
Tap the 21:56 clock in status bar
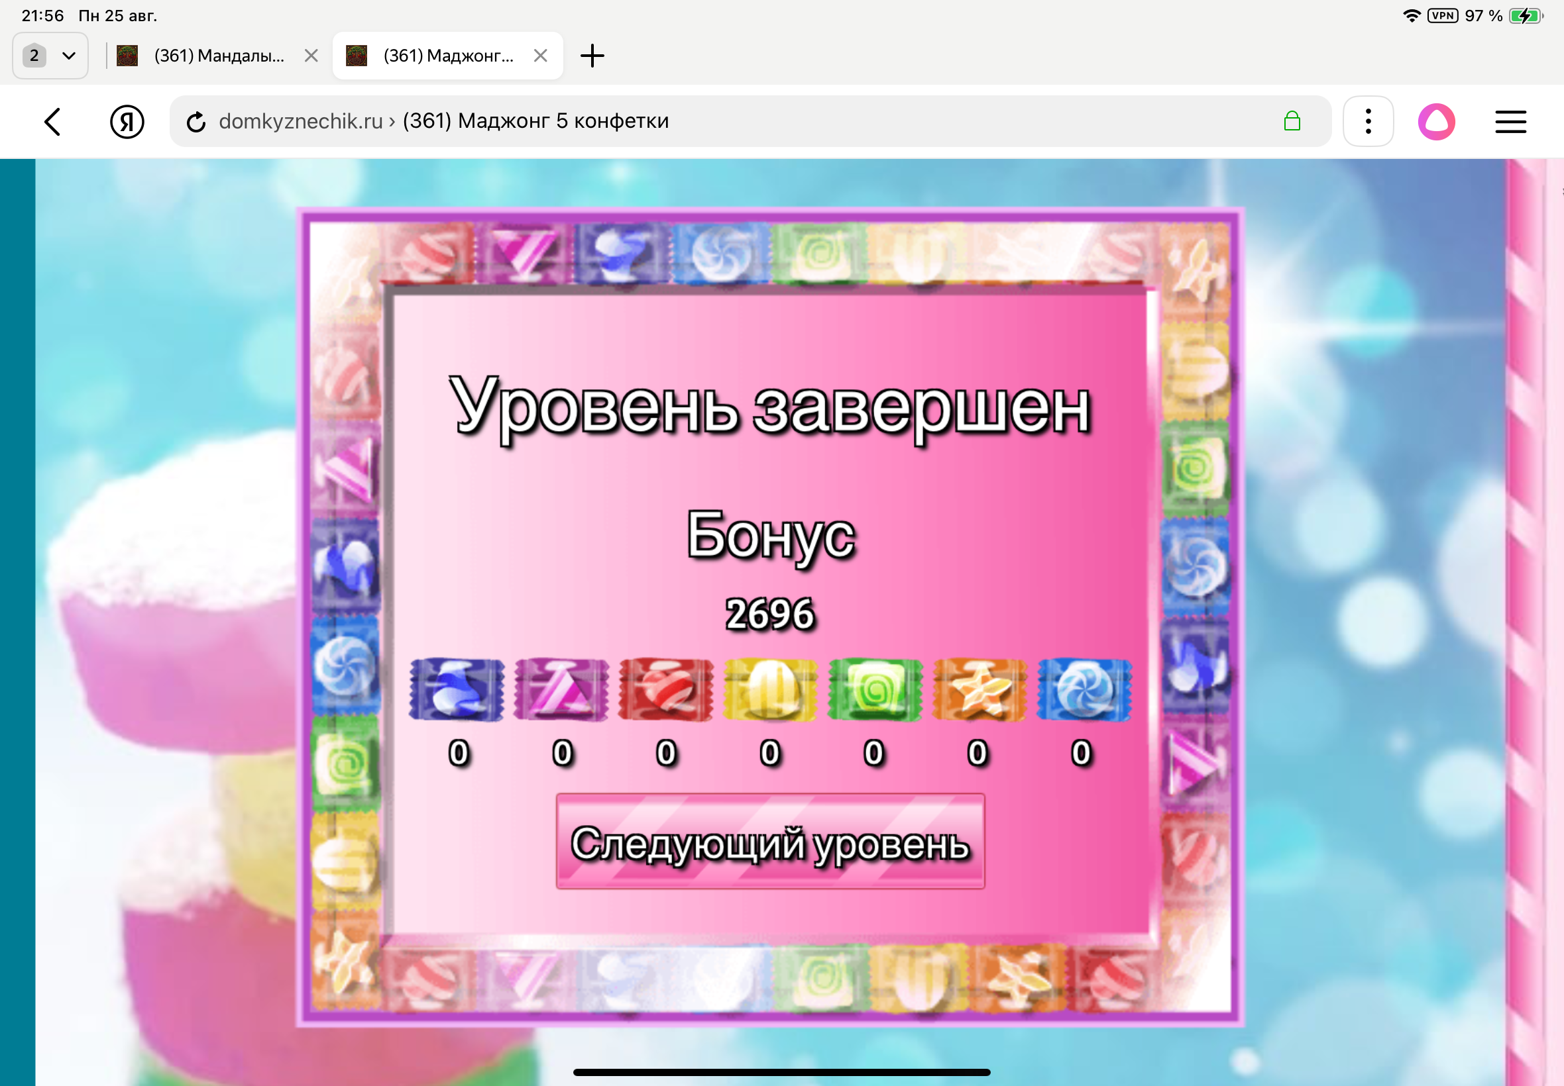[43, 16]
